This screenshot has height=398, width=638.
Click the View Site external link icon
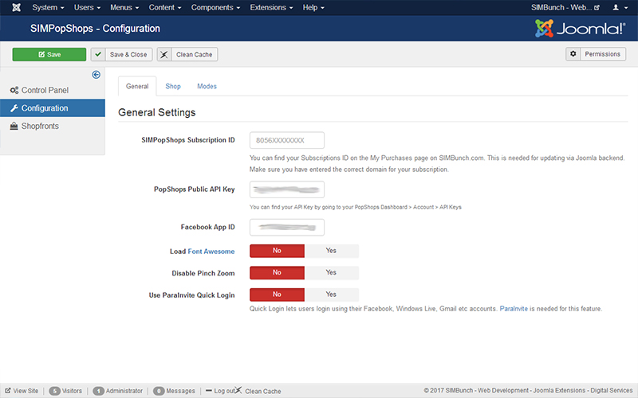(8, 391)
